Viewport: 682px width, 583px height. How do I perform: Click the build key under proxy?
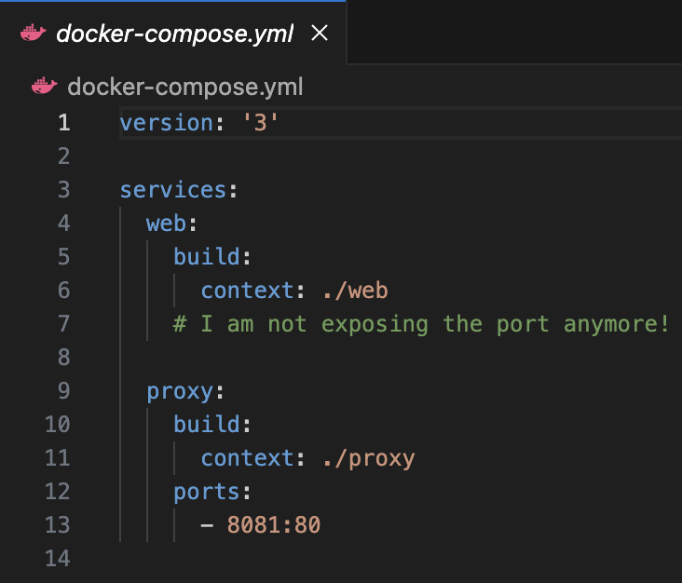point(207,425)
